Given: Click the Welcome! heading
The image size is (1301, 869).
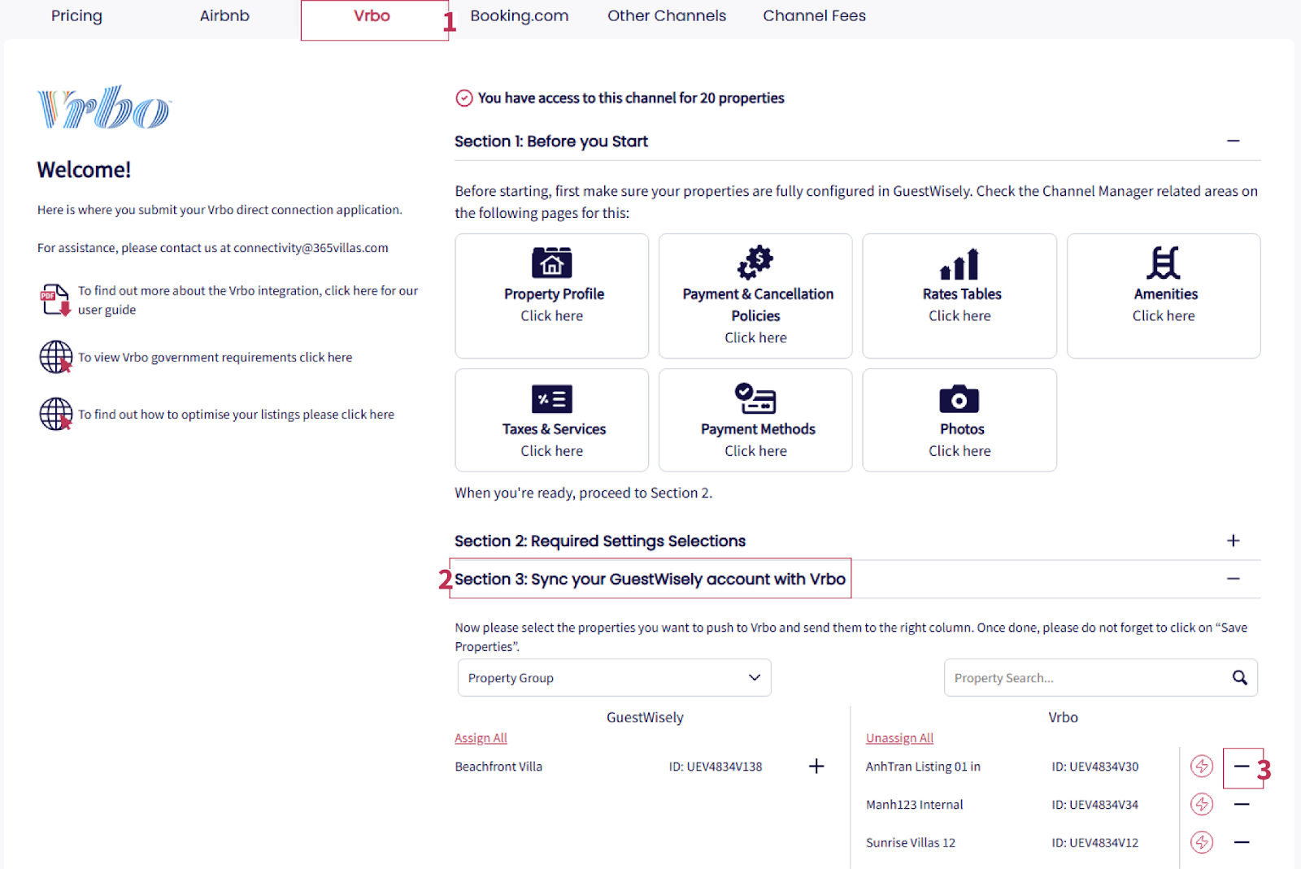Looking at the screenshot, I should (x=84, y=170).
